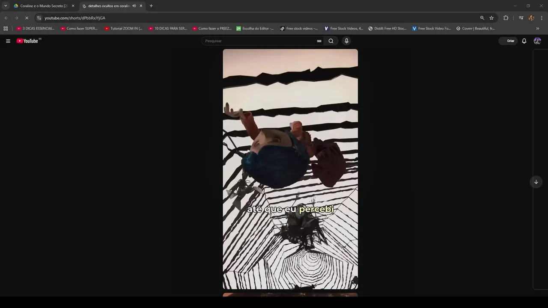Screen dimensions: 548x308
Task: Click the magnifier search button on YouTube
Action: coord(331,41)
